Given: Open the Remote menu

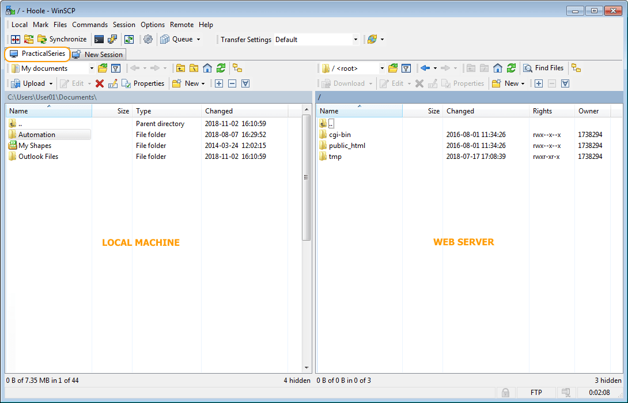Looking at the screenshot, I should [181, 24].
